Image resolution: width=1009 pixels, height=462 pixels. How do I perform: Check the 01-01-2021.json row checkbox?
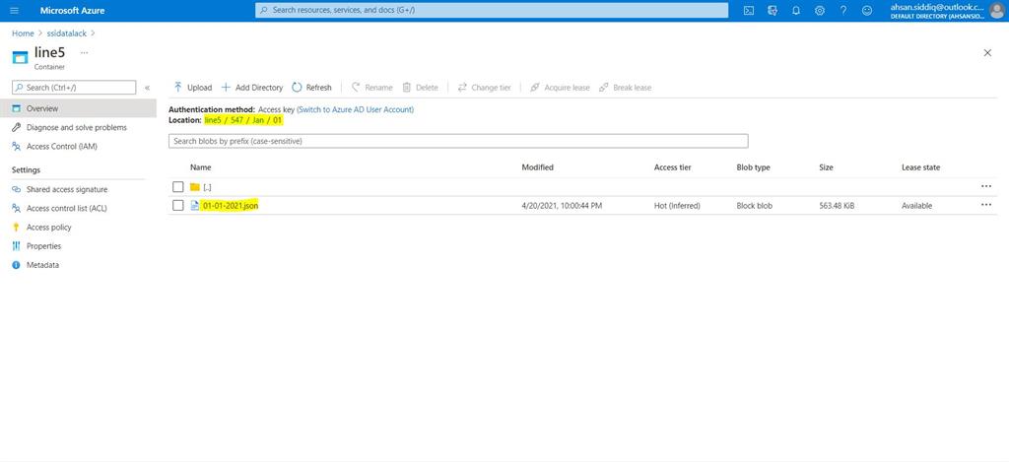[x=178, y=205]
